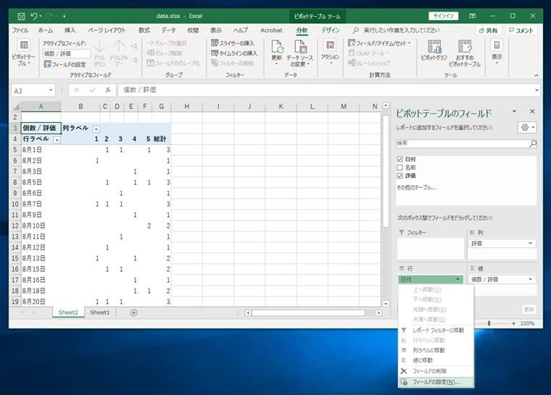
Task: Uncheck the 日付 field checkbox
Action: point(400,159)
